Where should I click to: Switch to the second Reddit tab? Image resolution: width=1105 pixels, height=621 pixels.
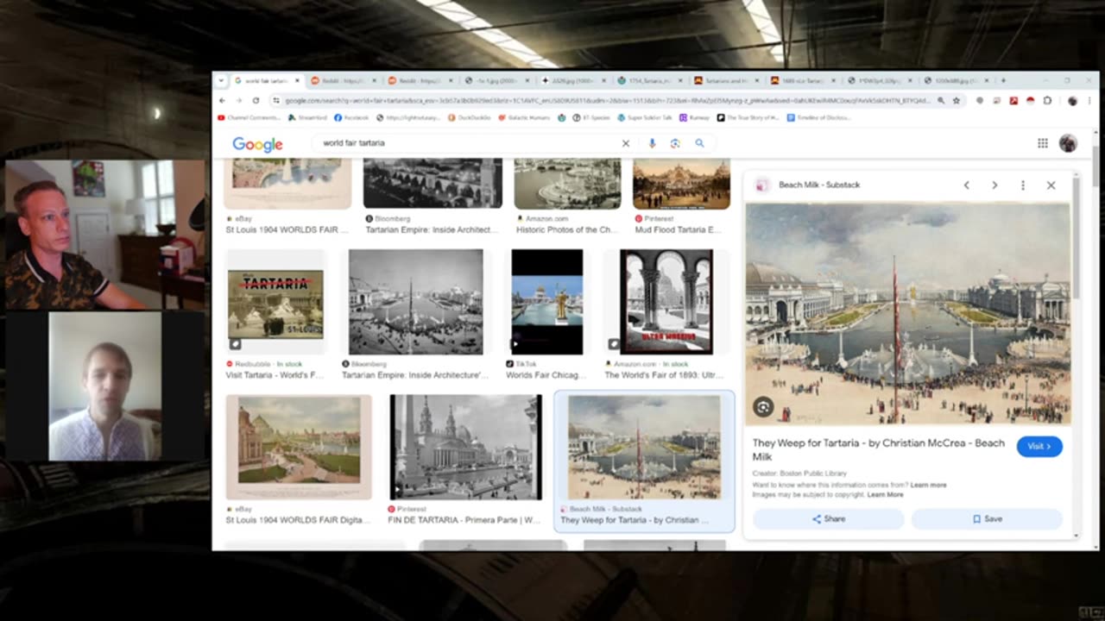coord(420,80)
